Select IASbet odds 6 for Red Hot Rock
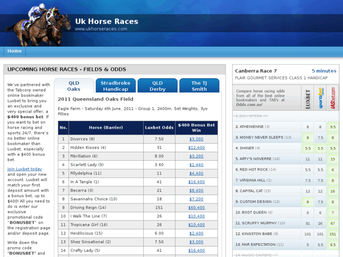This screenshot has height=257, width=343. (333, 170)
